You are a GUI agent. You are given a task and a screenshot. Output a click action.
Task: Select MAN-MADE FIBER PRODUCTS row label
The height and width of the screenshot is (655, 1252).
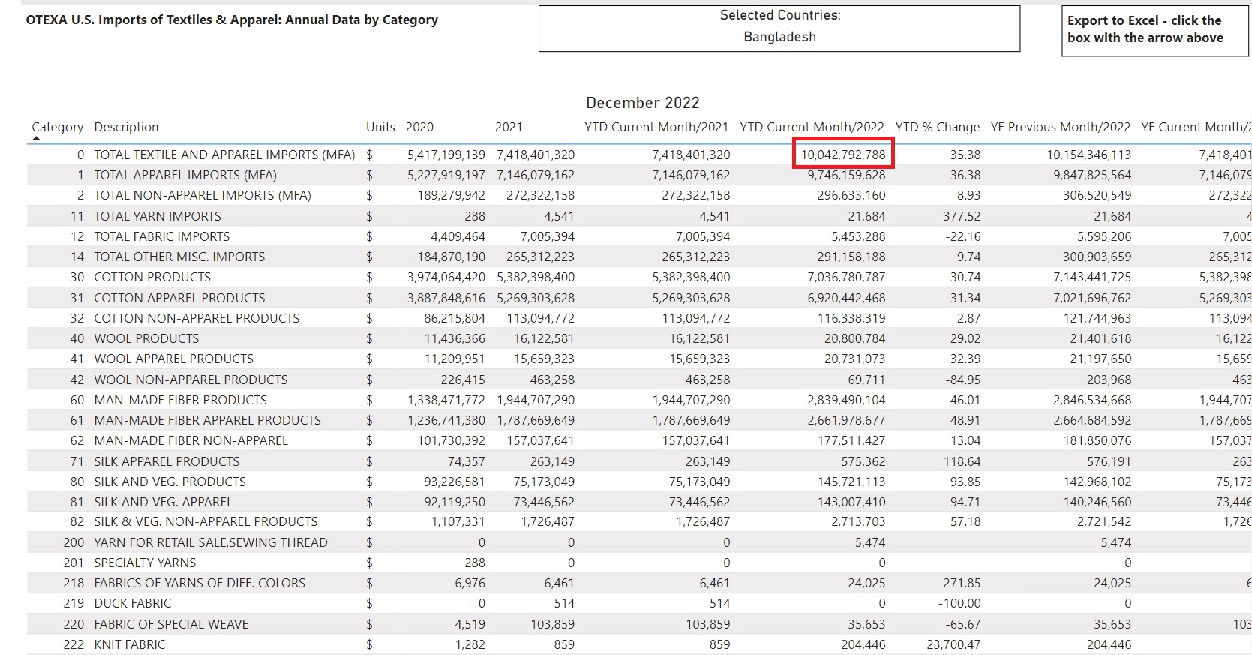pos(180,400)
